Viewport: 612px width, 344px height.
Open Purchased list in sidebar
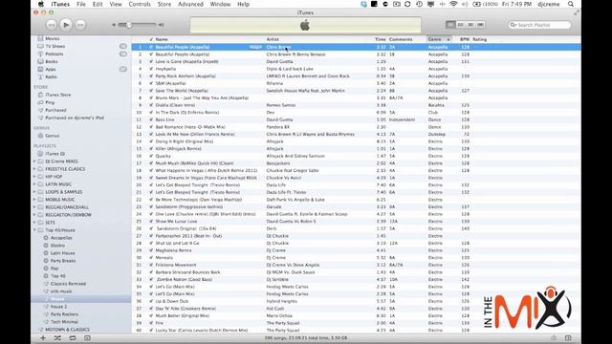(55, 110)
